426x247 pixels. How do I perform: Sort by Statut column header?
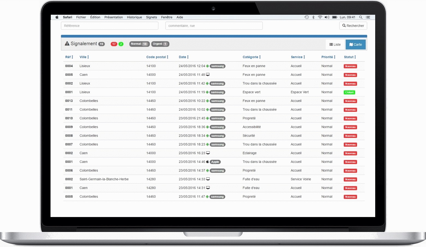350,57
